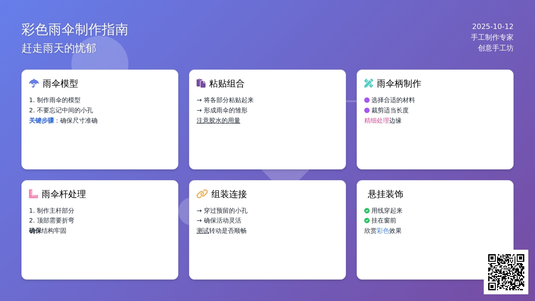Image resolution: width=535 pixels, height=301 pixels.
Task: Click the underlined 测试 link text
Action: pos(203,231)
